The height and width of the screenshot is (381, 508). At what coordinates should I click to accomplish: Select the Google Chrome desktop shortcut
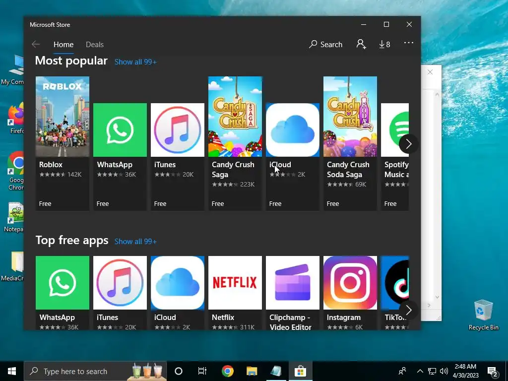[x=15, y=171]
